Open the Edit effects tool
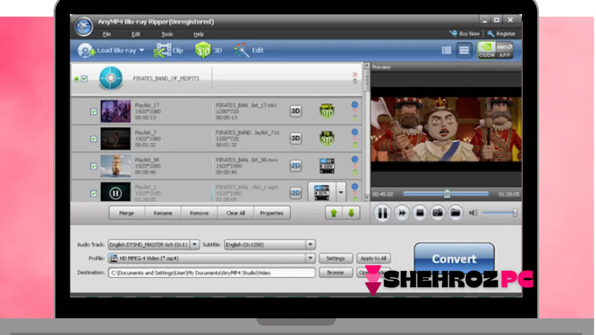Screen dimensions: 596x335 (x=249, y=50)
